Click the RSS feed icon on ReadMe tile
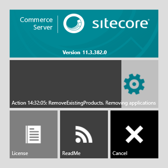This screenshot has height=168, width=168. (x=84, y=134)
